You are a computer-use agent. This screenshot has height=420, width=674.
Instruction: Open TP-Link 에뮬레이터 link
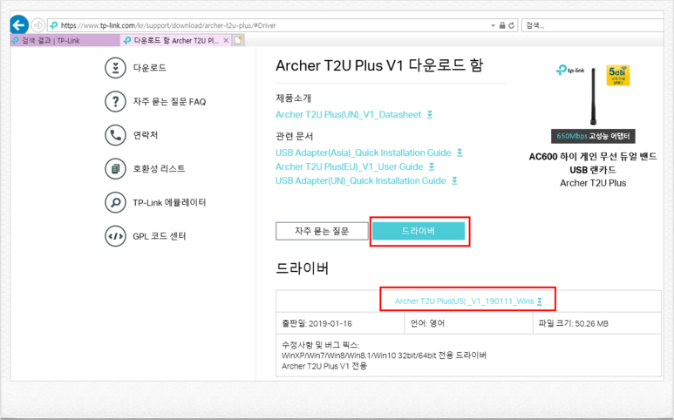[x=169, y=202]
